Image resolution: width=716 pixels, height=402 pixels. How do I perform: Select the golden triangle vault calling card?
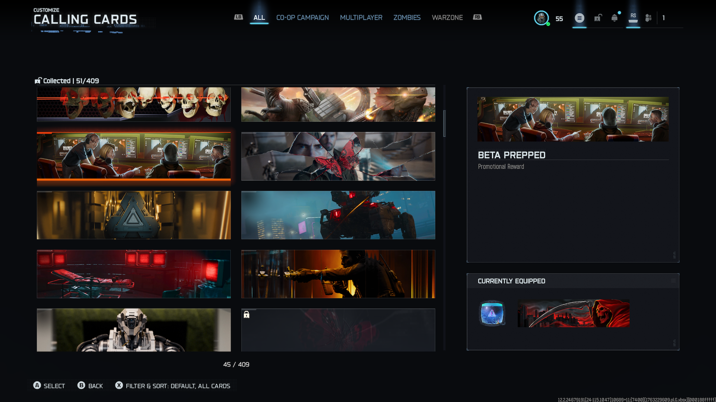134,215
